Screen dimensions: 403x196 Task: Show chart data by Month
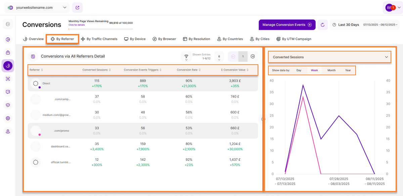331,70
